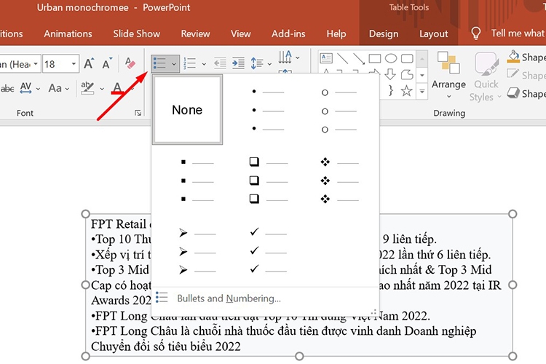Select the line arrow shape
The image size is (546, 364).
coord(359,58)
